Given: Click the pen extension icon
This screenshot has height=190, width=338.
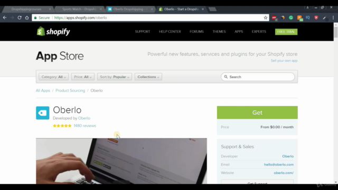Looking at the screenshot, I should 325,18.
